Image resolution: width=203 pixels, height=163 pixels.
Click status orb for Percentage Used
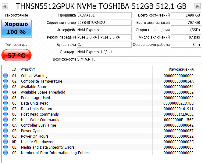[5, 98]
